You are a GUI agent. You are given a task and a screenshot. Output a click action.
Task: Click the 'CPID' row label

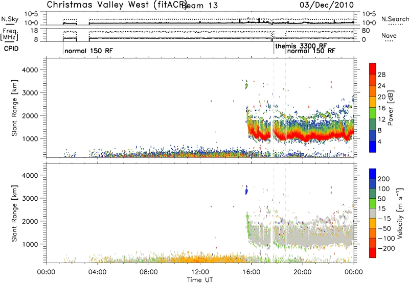(11, 49)
